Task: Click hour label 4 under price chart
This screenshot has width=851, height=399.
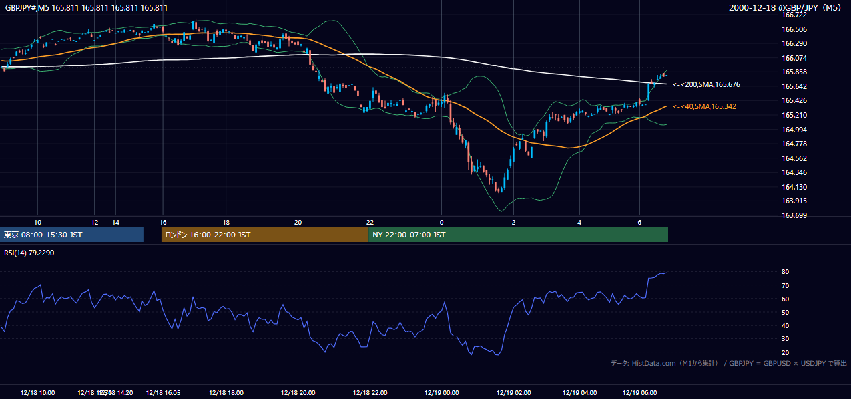Action: (579, 222)
